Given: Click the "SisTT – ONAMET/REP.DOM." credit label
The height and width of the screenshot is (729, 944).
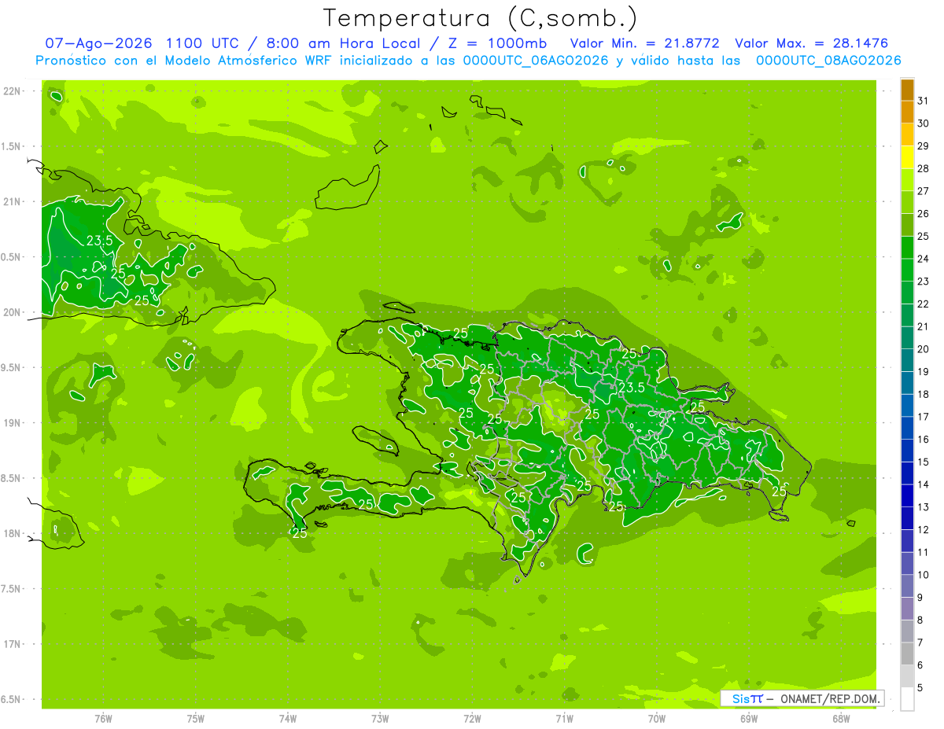Looking at the screenshot, I should coord(802,698).
